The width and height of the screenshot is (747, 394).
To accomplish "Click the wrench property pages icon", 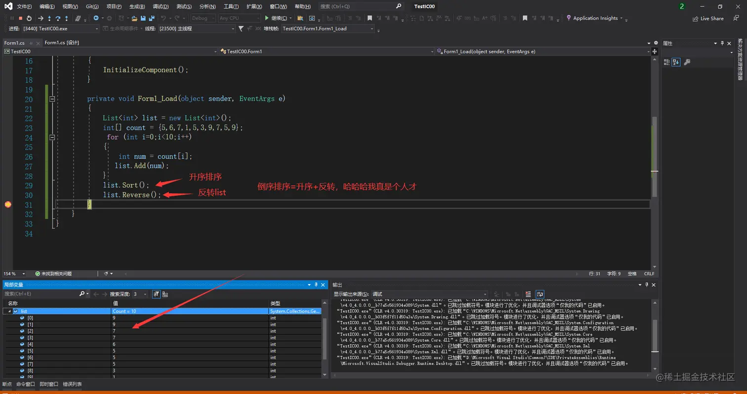I will point(687,62).
